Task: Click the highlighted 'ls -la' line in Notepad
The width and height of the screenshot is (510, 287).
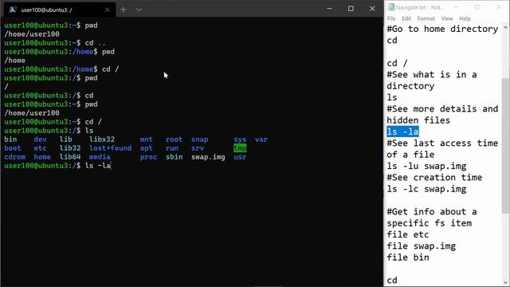Action: point(402,132)
